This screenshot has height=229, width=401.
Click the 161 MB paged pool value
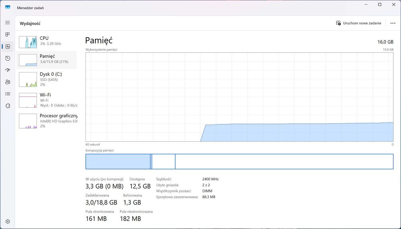coord(96,219)
